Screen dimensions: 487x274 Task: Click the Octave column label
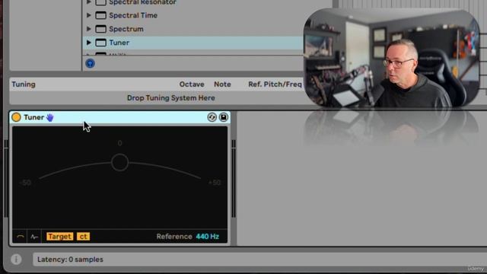(192, 84)
